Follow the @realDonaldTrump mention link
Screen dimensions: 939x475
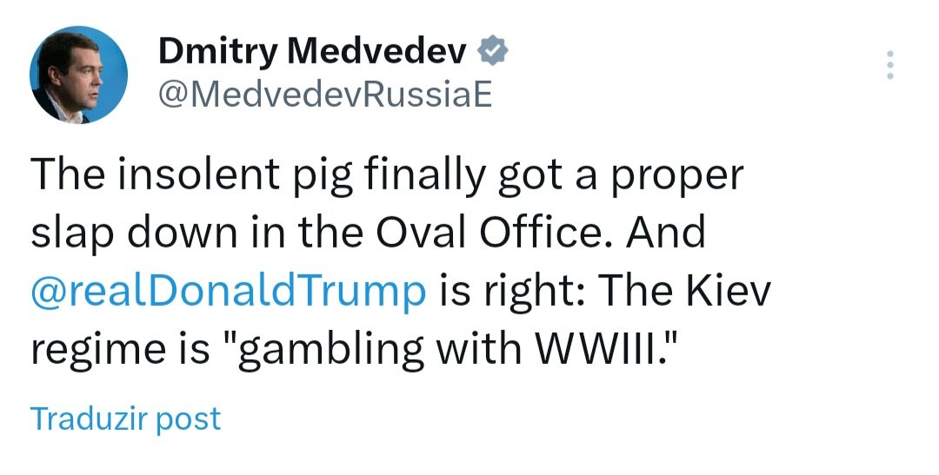[229, 292]
